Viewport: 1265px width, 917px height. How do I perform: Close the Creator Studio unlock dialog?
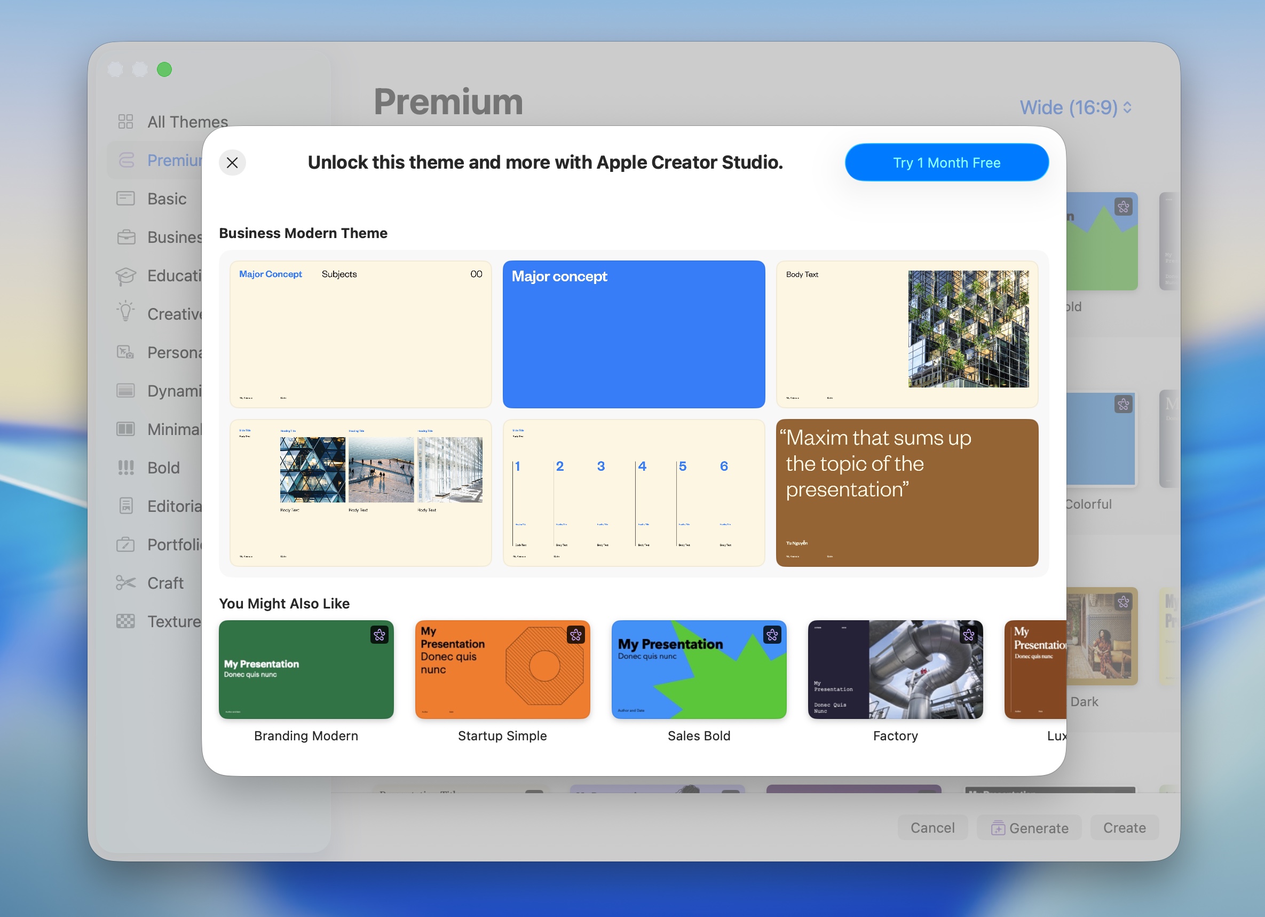pyautogui.click(x=232, y=162)
